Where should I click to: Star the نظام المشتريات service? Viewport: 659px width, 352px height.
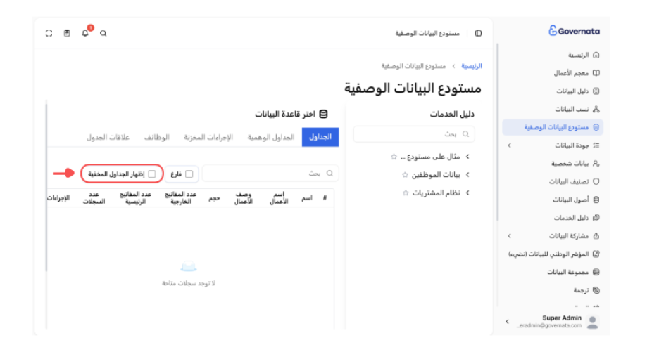[406, 193]
